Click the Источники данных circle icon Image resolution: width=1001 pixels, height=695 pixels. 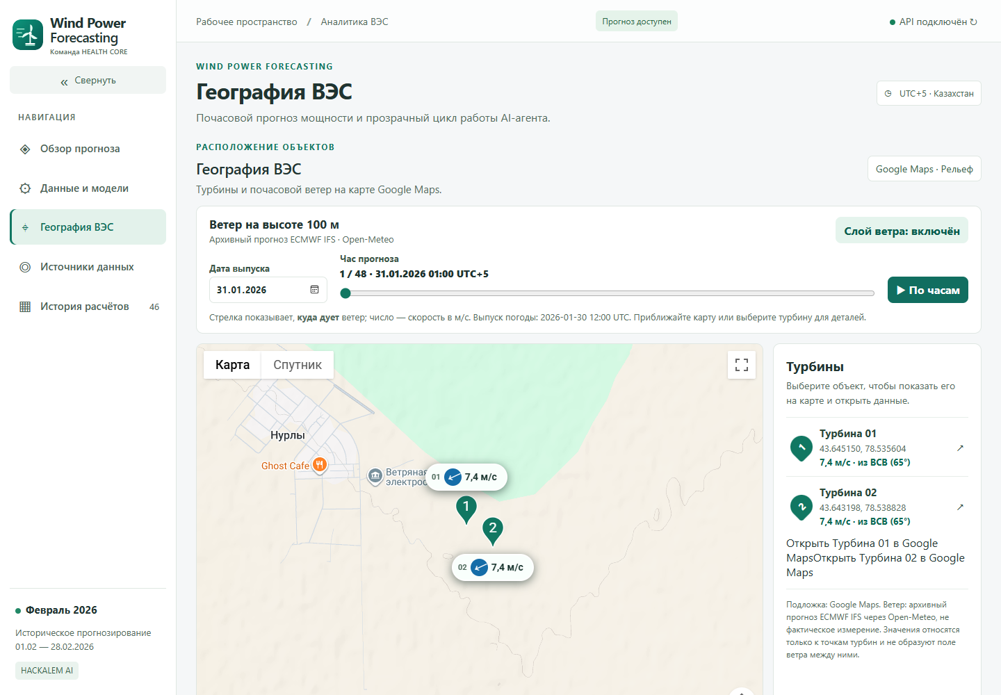pos(25,267)
